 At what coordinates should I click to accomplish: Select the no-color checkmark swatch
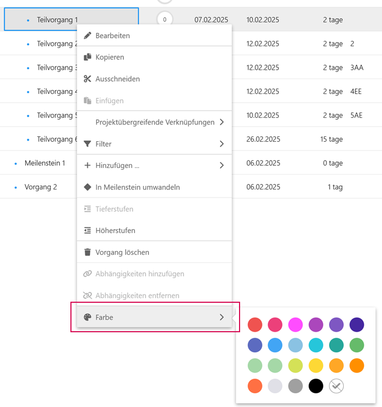point(337,386)
